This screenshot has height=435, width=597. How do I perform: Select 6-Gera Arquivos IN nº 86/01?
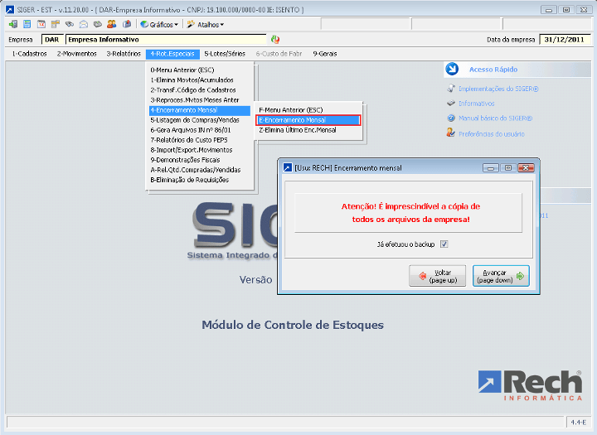[200, 130]
